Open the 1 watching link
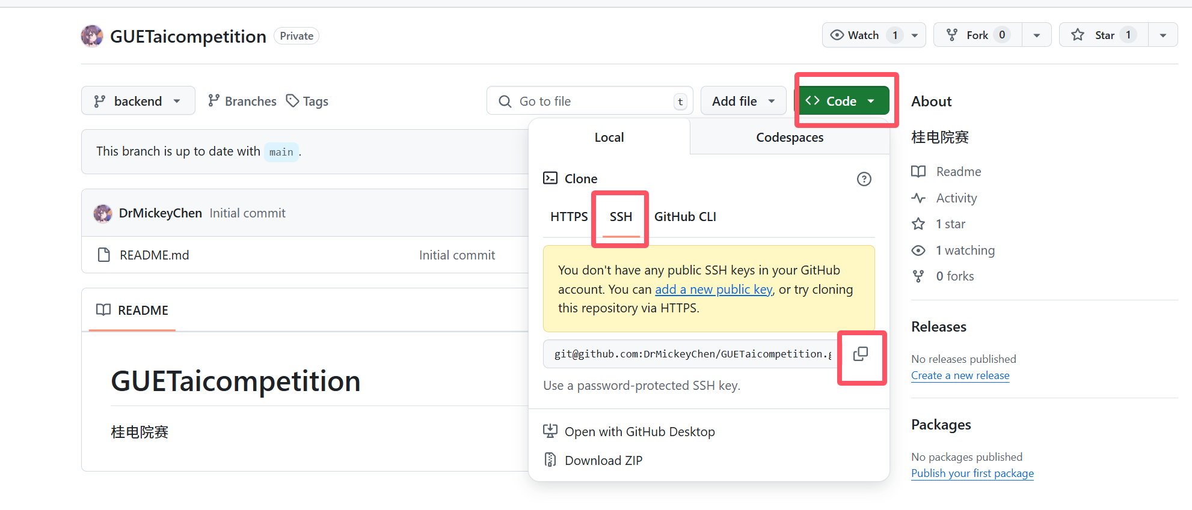Image resolution: width=1192 pixels, height=510 pixels. [x=965, y=250]
